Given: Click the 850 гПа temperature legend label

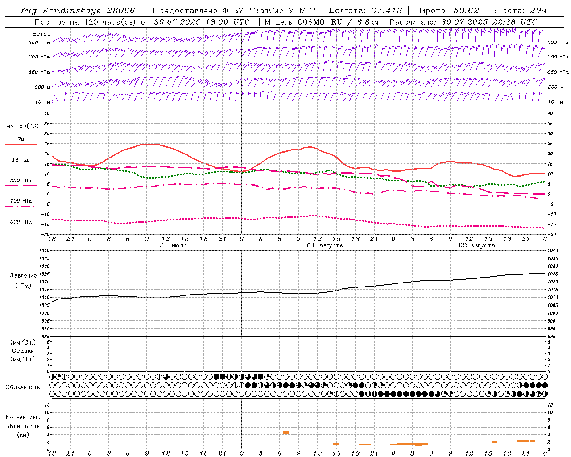Looking at the screenshot, I should pos(21,181).
